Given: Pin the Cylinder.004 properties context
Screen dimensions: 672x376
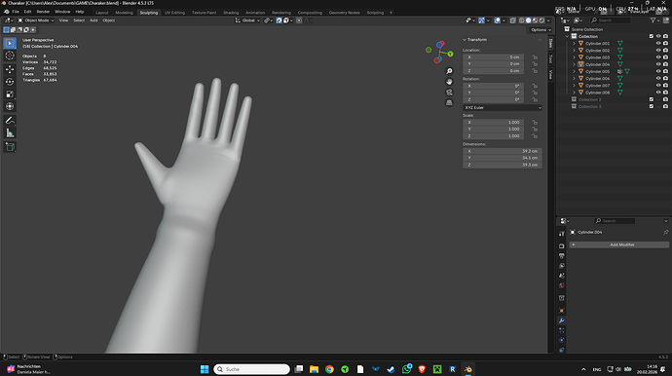Looking at the screenshot, I should coord(665,232).
